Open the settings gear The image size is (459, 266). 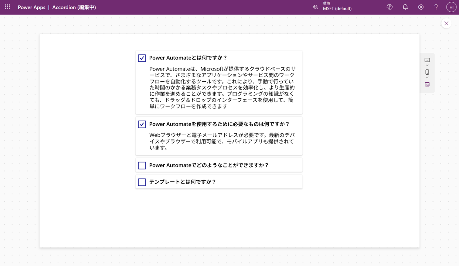[x=421, y=7]
